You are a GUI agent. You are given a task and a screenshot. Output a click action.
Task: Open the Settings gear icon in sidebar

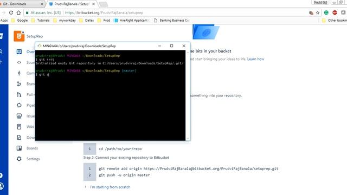(x=20, y=159)
